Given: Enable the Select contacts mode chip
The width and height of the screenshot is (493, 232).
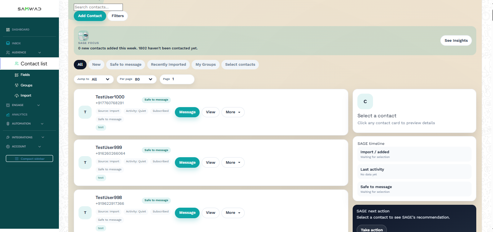Looking at the screenshot, I should click(x=240, y=65).
